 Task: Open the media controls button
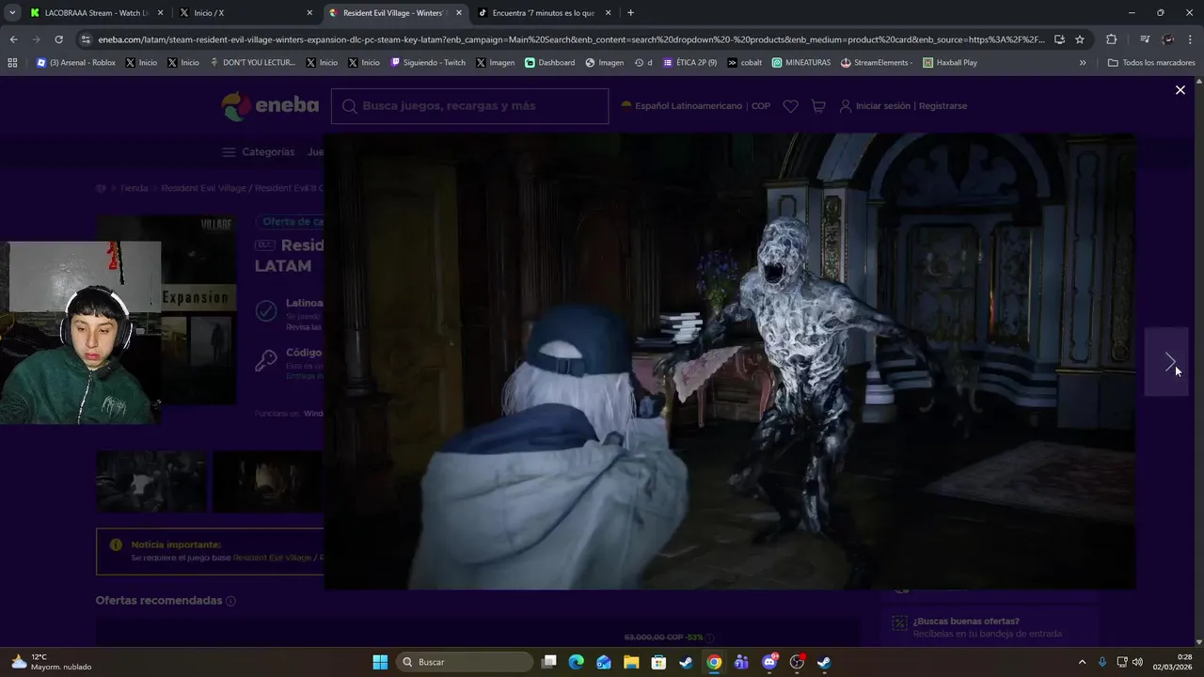pyautogui.click(x=1144, y=39)
